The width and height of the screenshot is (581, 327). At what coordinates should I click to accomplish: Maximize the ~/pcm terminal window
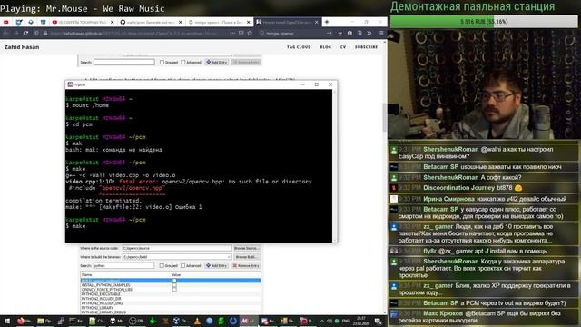[317, 84]
